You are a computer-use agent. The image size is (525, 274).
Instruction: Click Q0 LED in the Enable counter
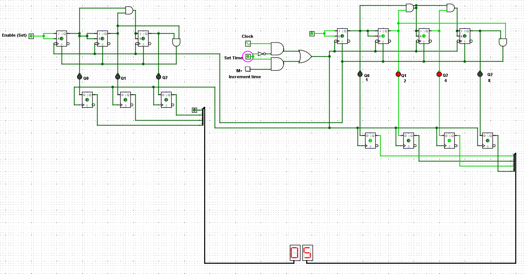[x=79, y=77]
